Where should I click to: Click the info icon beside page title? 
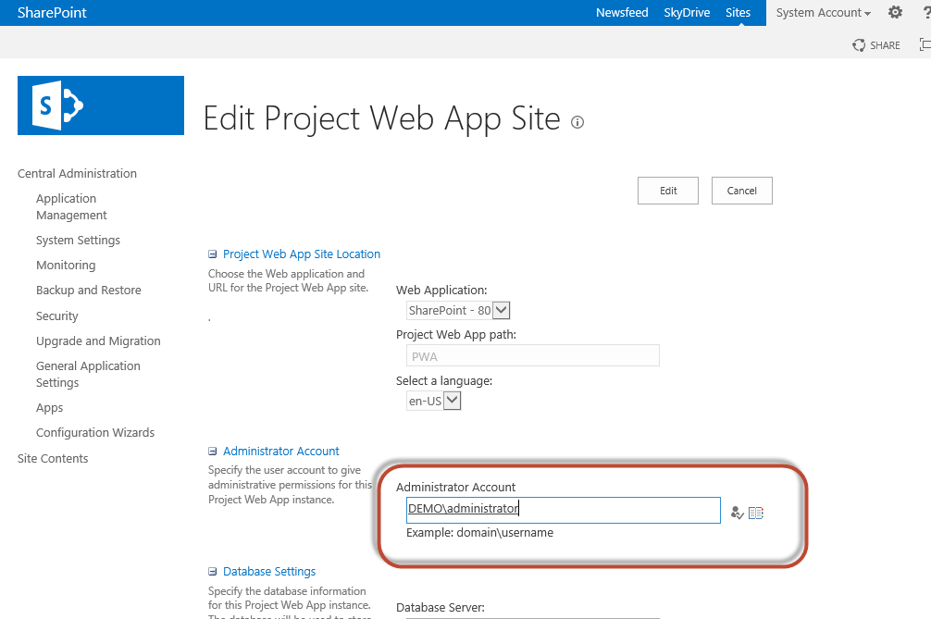coord(577,122)
